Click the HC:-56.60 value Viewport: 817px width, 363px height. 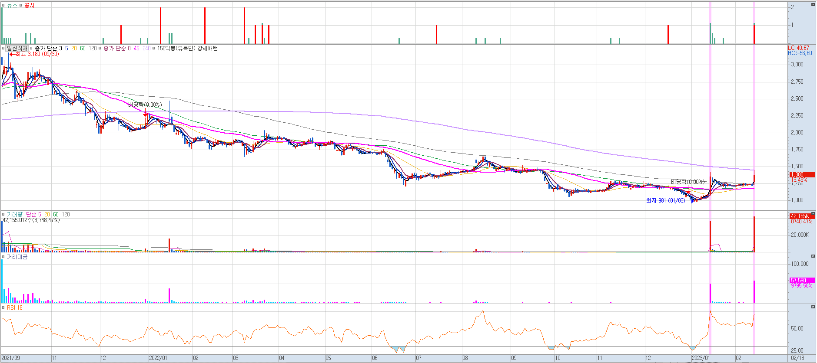(x=800, y=53)
